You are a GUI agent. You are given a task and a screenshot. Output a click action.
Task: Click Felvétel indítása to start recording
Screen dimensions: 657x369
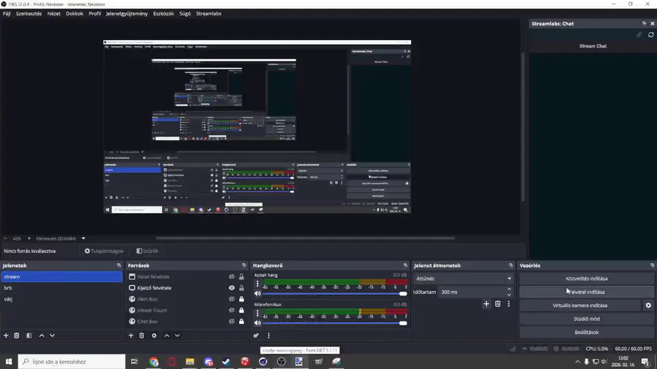click(x=587, y=292)
